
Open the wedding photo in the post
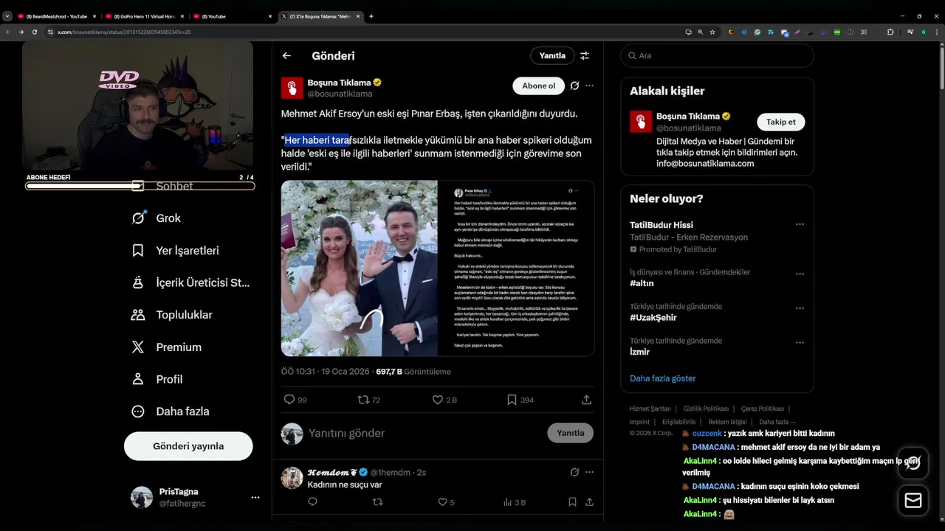click(x=359, y=268)
